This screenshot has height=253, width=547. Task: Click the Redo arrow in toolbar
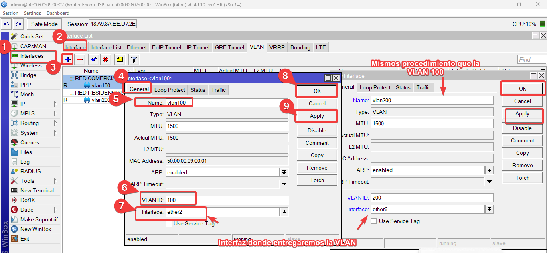[x=18, y=24]
